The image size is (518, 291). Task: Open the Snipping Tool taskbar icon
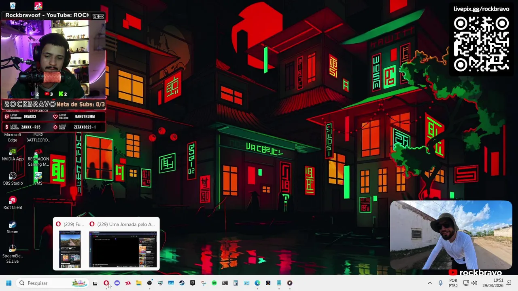[x=204, y=283]
